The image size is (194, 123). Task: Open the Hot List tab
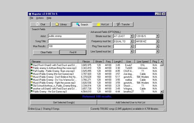pyautogui.click(x=103, y=24)
